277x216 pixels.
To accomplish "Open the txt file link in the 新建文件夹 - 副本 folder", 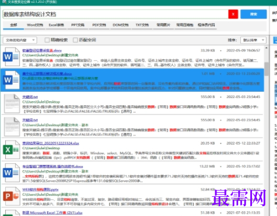I will (x=30, y=120).
